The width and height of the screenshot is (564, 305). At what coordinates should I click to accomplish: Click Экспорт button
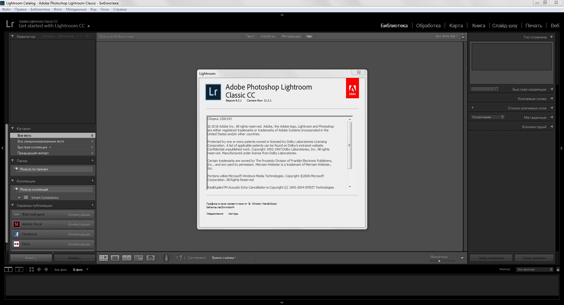pos(75,258)
